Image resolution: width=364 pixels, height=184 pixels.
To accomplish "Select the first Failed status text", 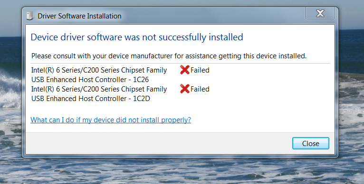I will pyautogui.click(x=200, y=70).
